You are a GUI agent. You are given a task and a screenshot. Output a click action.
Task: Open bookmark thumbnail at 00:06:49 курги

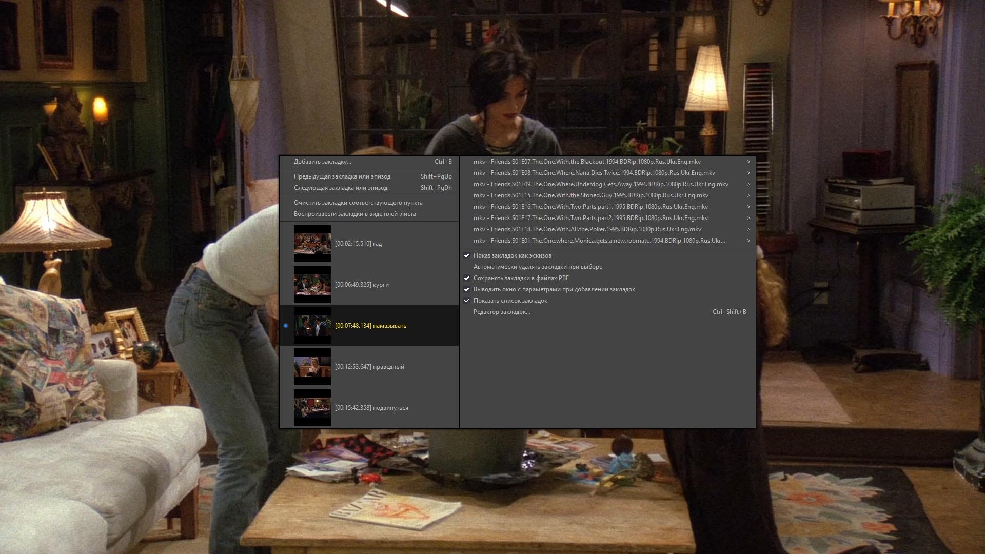(312, 285)
